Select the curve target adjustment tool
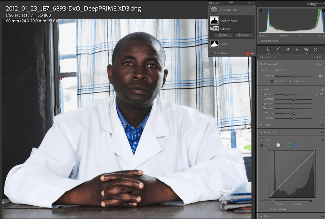Screen dimensions: 325x219 pyautogui.click(x=261, y=145)
